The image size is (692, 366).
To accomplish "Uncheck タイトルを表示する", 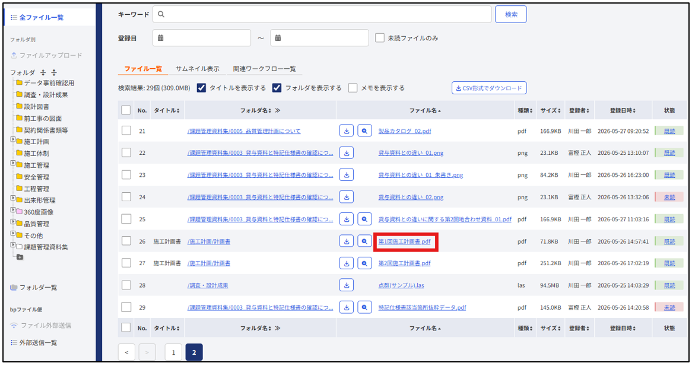I will (201, 88).
